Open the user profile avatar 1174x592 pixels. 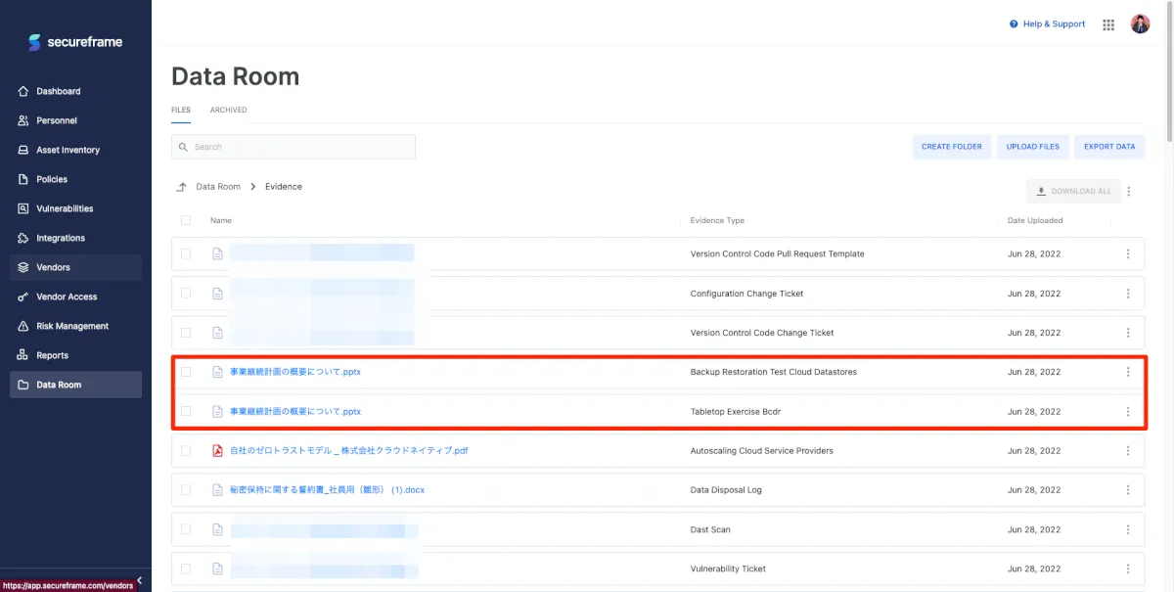coord(1140,24)
